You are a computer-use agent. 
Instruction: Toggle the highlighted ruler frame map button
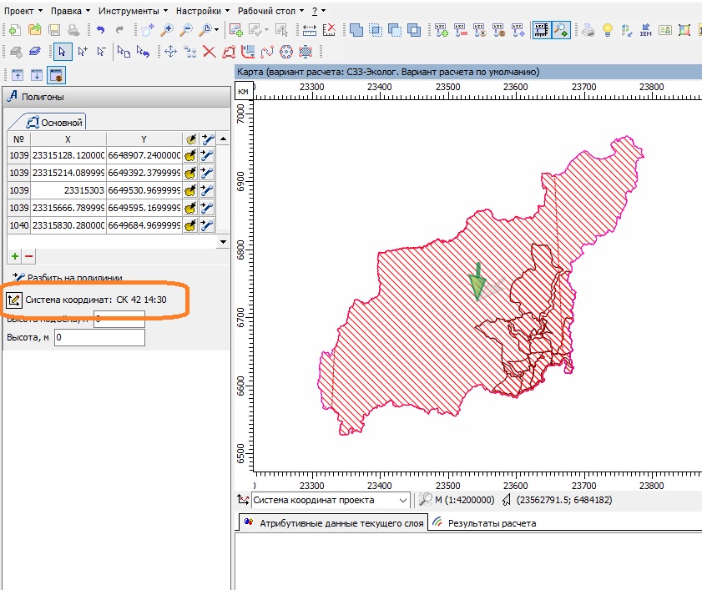(x=541, y=30)
